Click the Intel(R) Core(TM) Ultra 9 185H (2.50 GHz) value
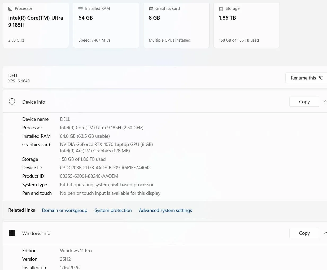327x270 pixels. click(x=102, y=128)
